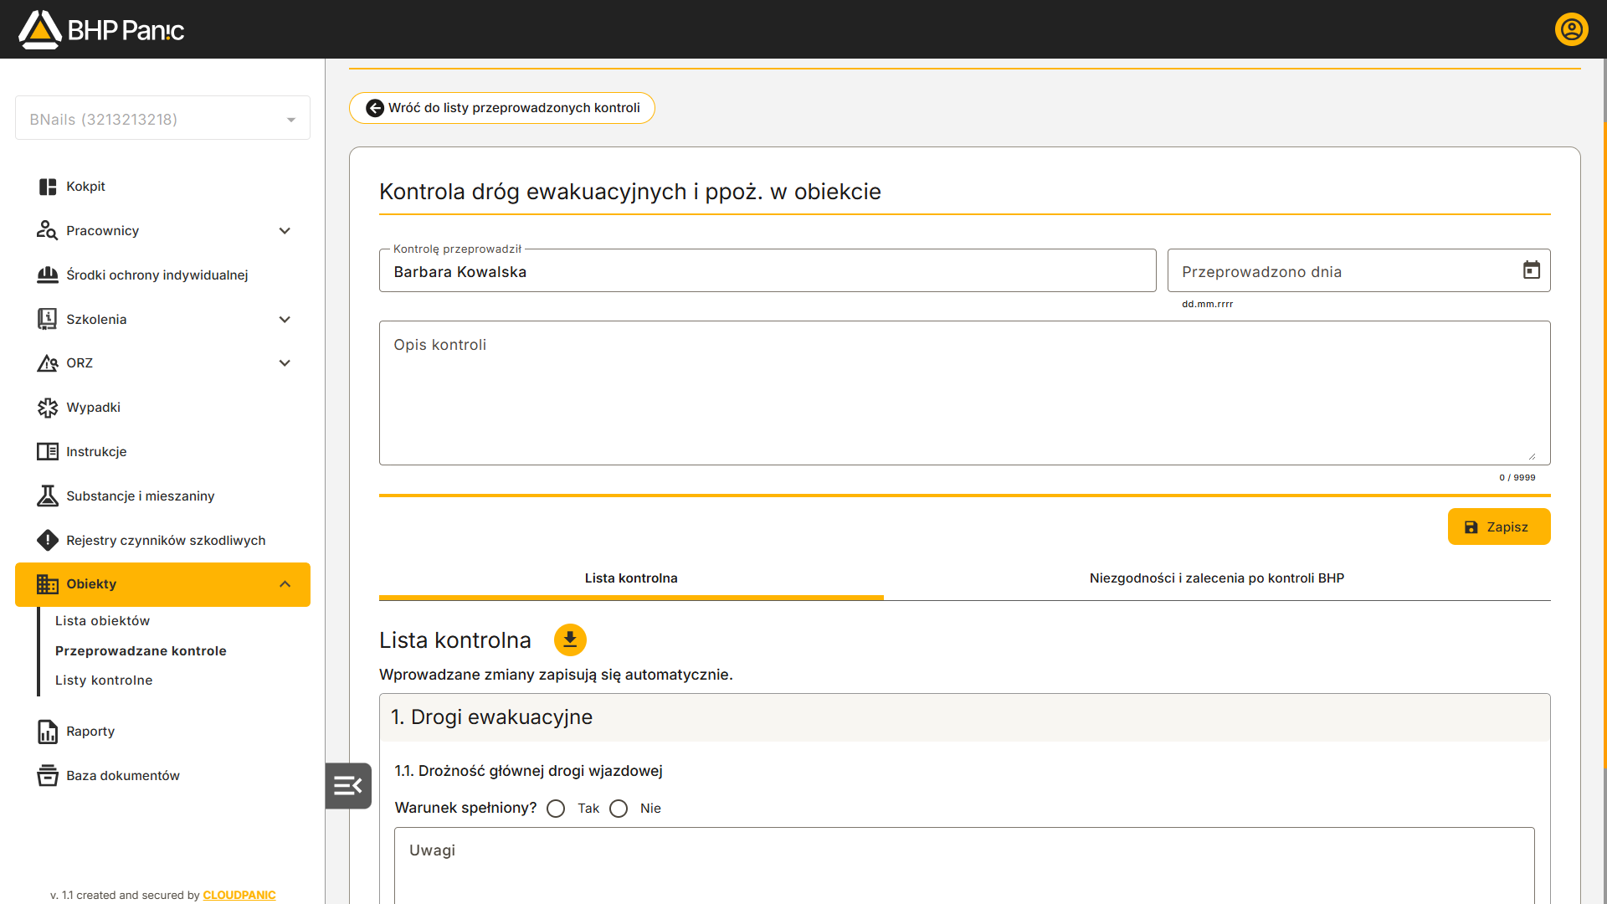Image resolution: width=1607 pixels, height=904 pixels.
Task: Click the hard hat protective equipment icon
Action: 48,275
